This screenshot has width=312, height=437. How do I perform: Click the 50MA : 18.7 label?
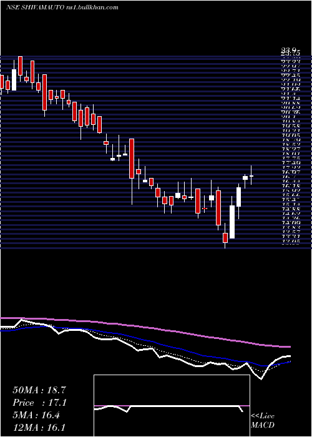39,390
